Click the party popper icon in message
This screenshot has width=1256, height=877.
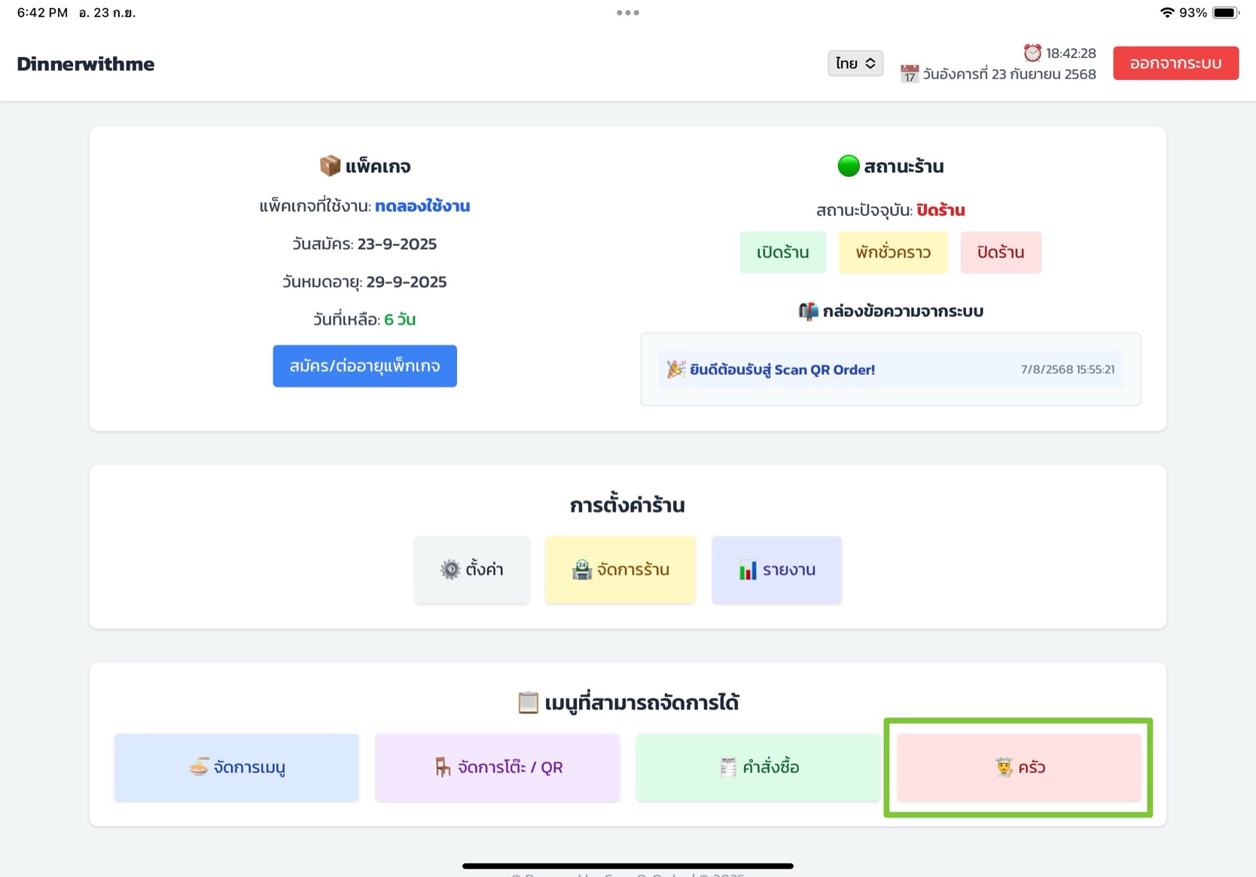point(675,369)
